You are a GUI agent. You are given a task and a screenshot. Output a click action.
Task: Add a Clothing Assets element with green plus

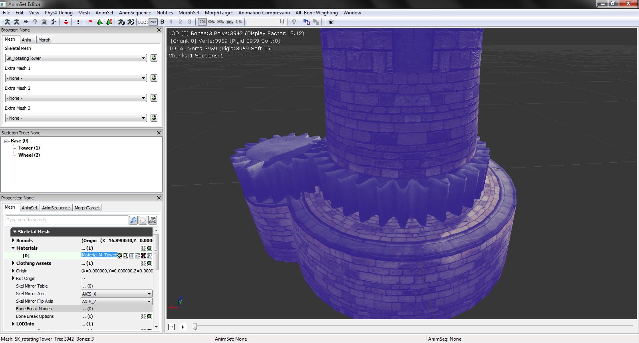pos(149,263)
